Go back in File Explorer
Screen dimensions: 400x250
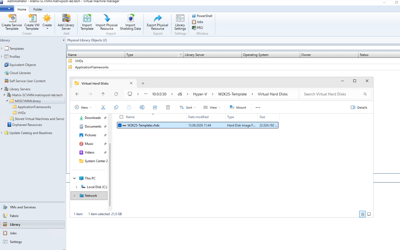[77, 94]
